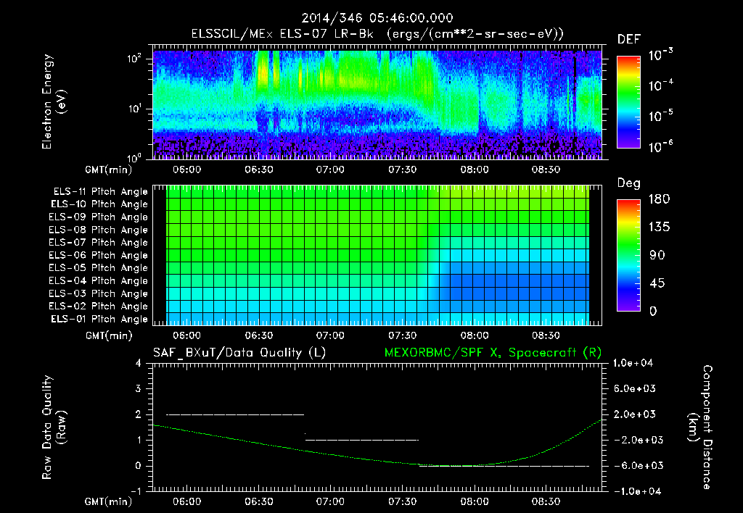Click the ELS-02 Pitch Angle row label
Image resolution: width=743 pixels, height=513 pixels.
coord(99,306)
